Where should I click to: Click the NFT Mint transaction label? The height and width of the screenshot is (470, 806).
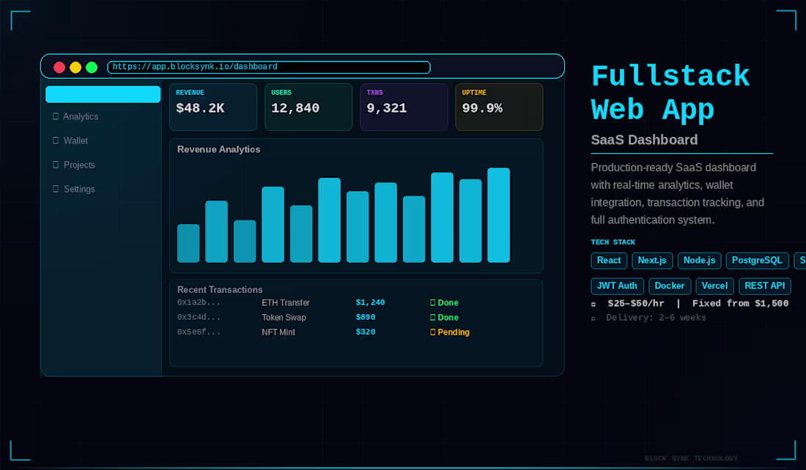point(278,332)
